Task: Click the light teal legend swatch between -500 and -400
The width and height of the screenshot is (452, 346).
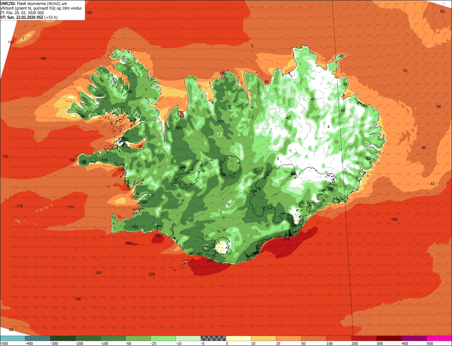Action: 13,338
